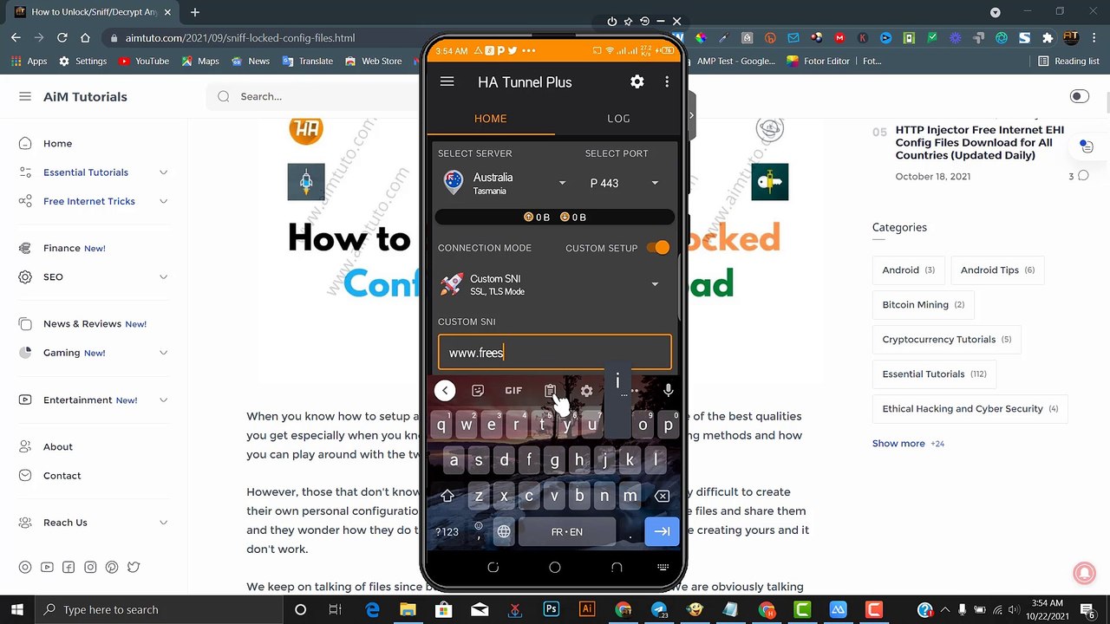Open Illustrator from the taskbar
This screenshot has height=624, width=1110.
(587, 609)
